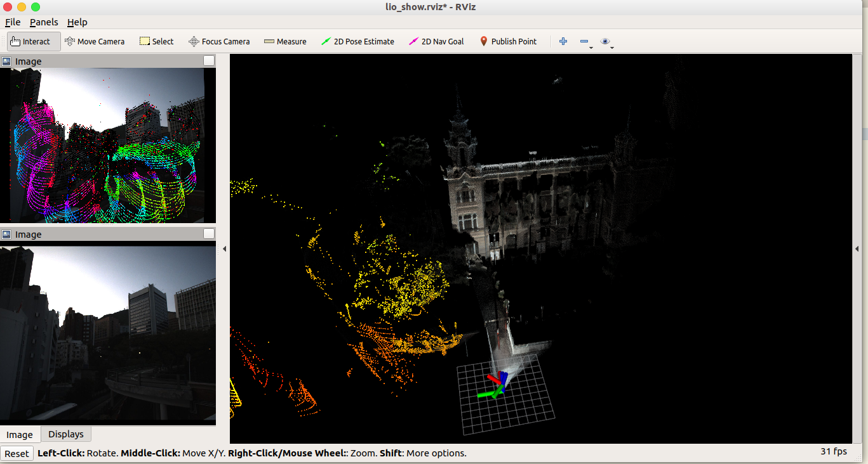The image size is (868, 464).
Task: Open the minus remove-tool dropdown
Action: click(586, 42)
